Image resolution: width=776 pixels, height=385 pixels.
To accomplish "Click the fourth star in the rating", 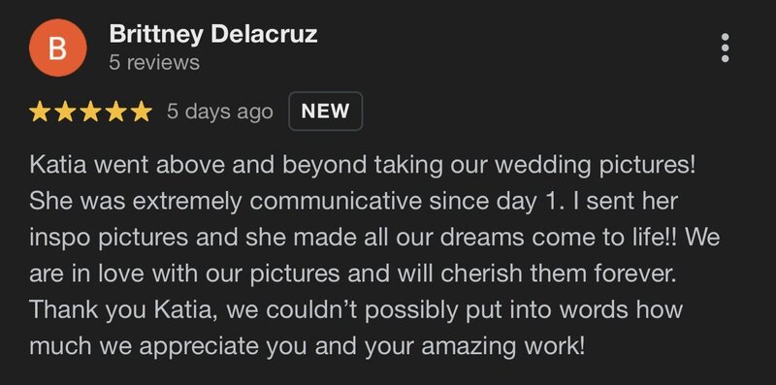I will [115, 112].
